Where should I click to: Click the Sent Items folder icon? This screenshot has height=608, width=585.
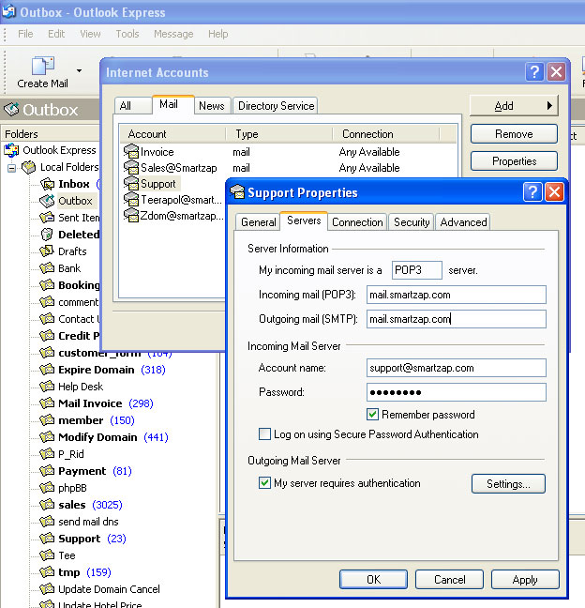pos(47,218)
